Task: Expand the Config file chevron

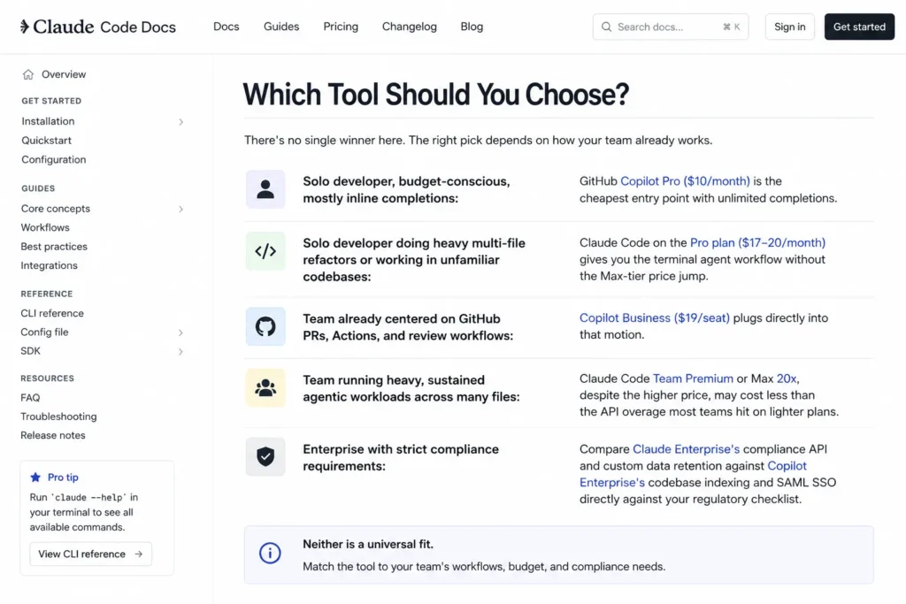Action: pos(180,333)
